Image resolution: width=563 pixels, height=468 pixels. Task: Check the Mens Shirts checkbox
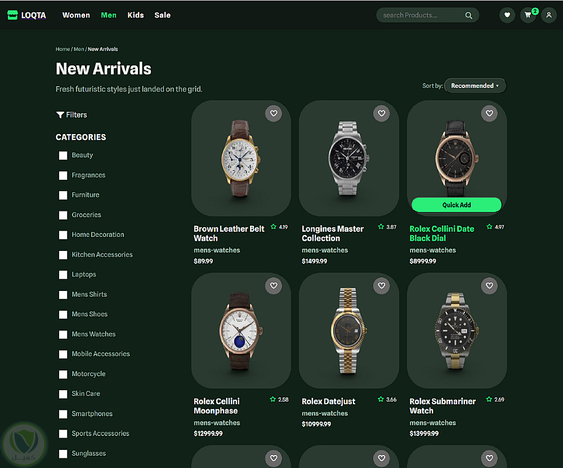63,295
